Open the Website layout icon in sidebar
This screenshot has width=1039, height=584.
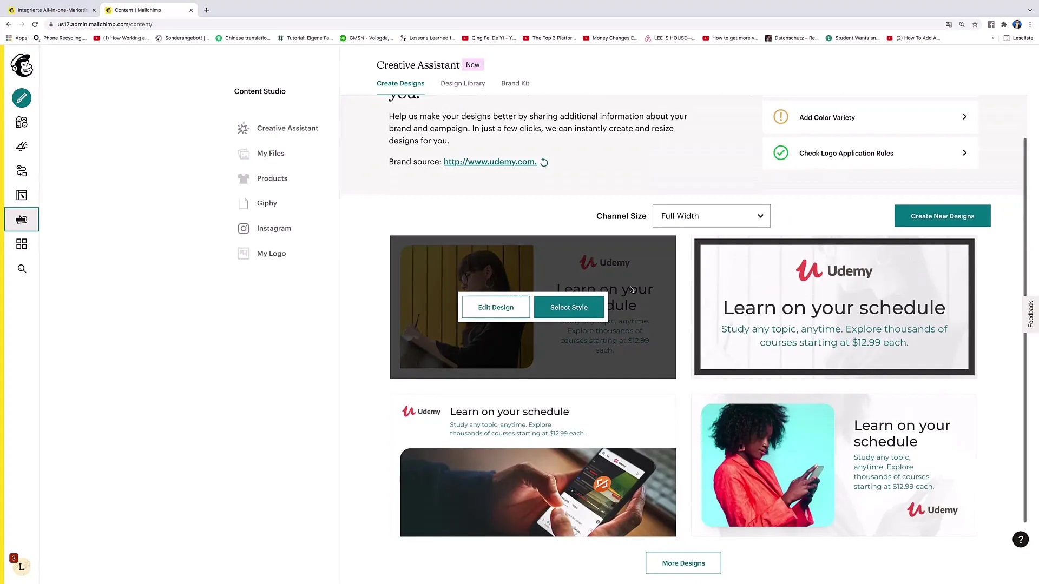(x=22, y=195)
